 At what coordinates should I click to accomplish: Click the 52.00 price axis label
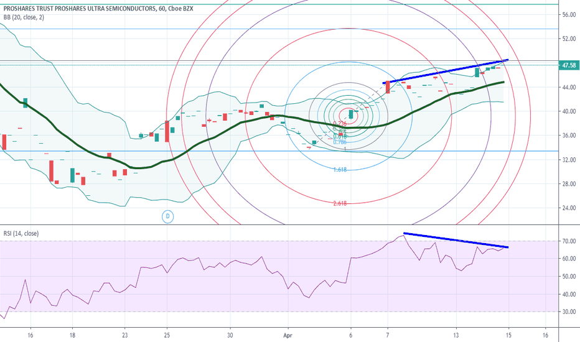(569, 39)
